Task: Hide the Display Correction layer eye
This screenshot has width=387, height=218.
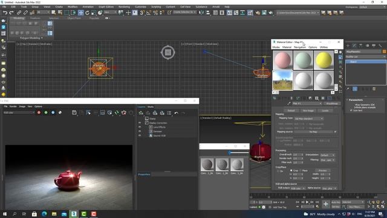Action: (140, 123)
